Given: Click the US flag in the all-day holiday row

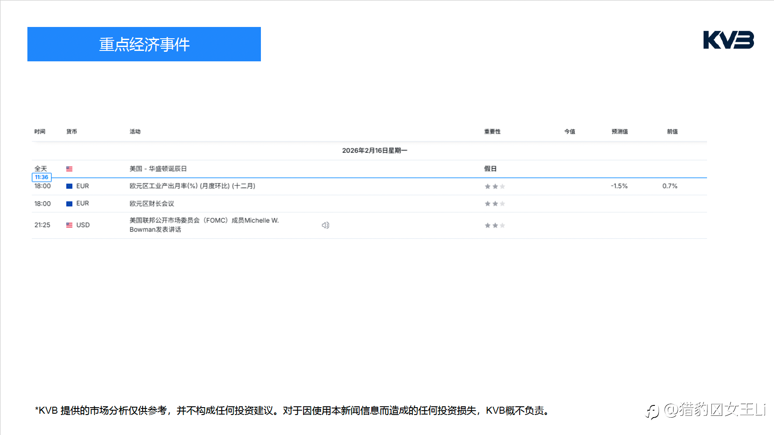Looking at the screenshot, I should pyautogui.click(x=69, y=169).
